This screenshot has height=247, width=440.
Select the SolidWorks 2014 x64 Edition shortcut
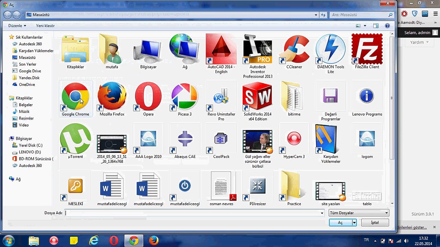tap(257, 102)
